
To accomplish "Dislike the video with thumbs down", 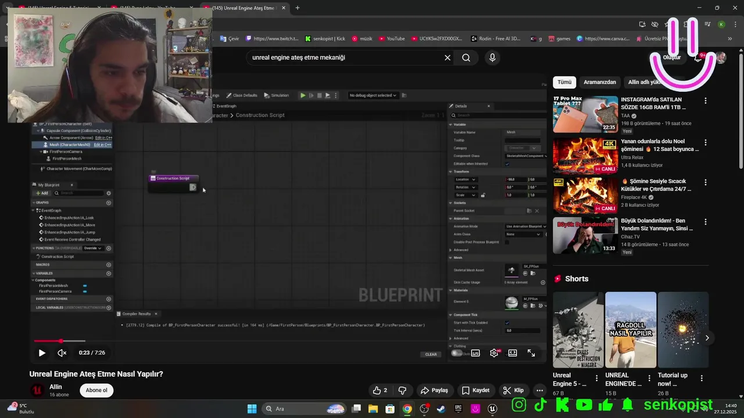I will pos(402,390).
